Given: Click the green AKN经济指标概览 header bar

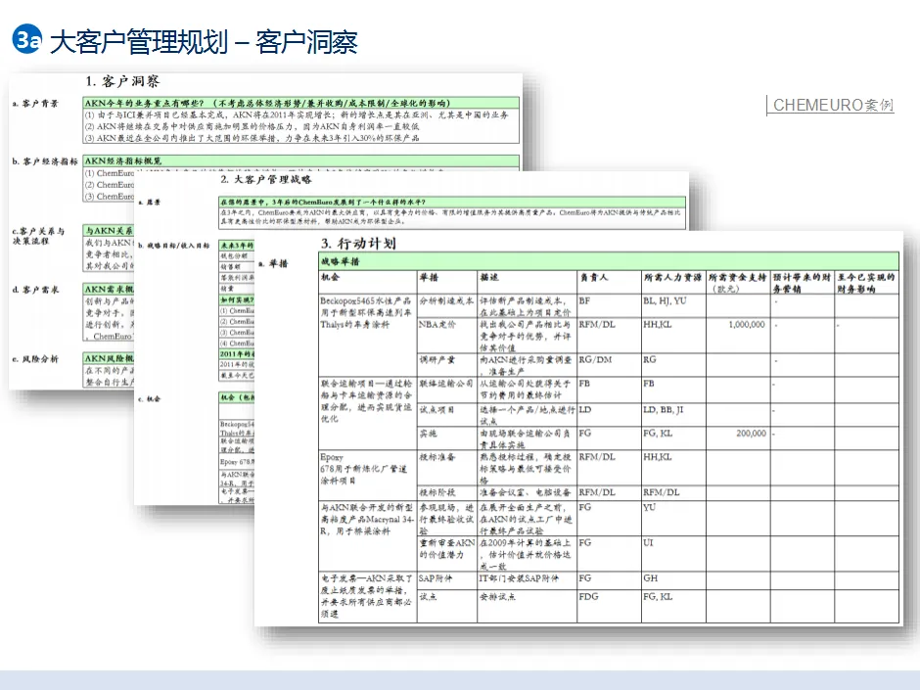Looking at the screenshot, I should point(301,161).
